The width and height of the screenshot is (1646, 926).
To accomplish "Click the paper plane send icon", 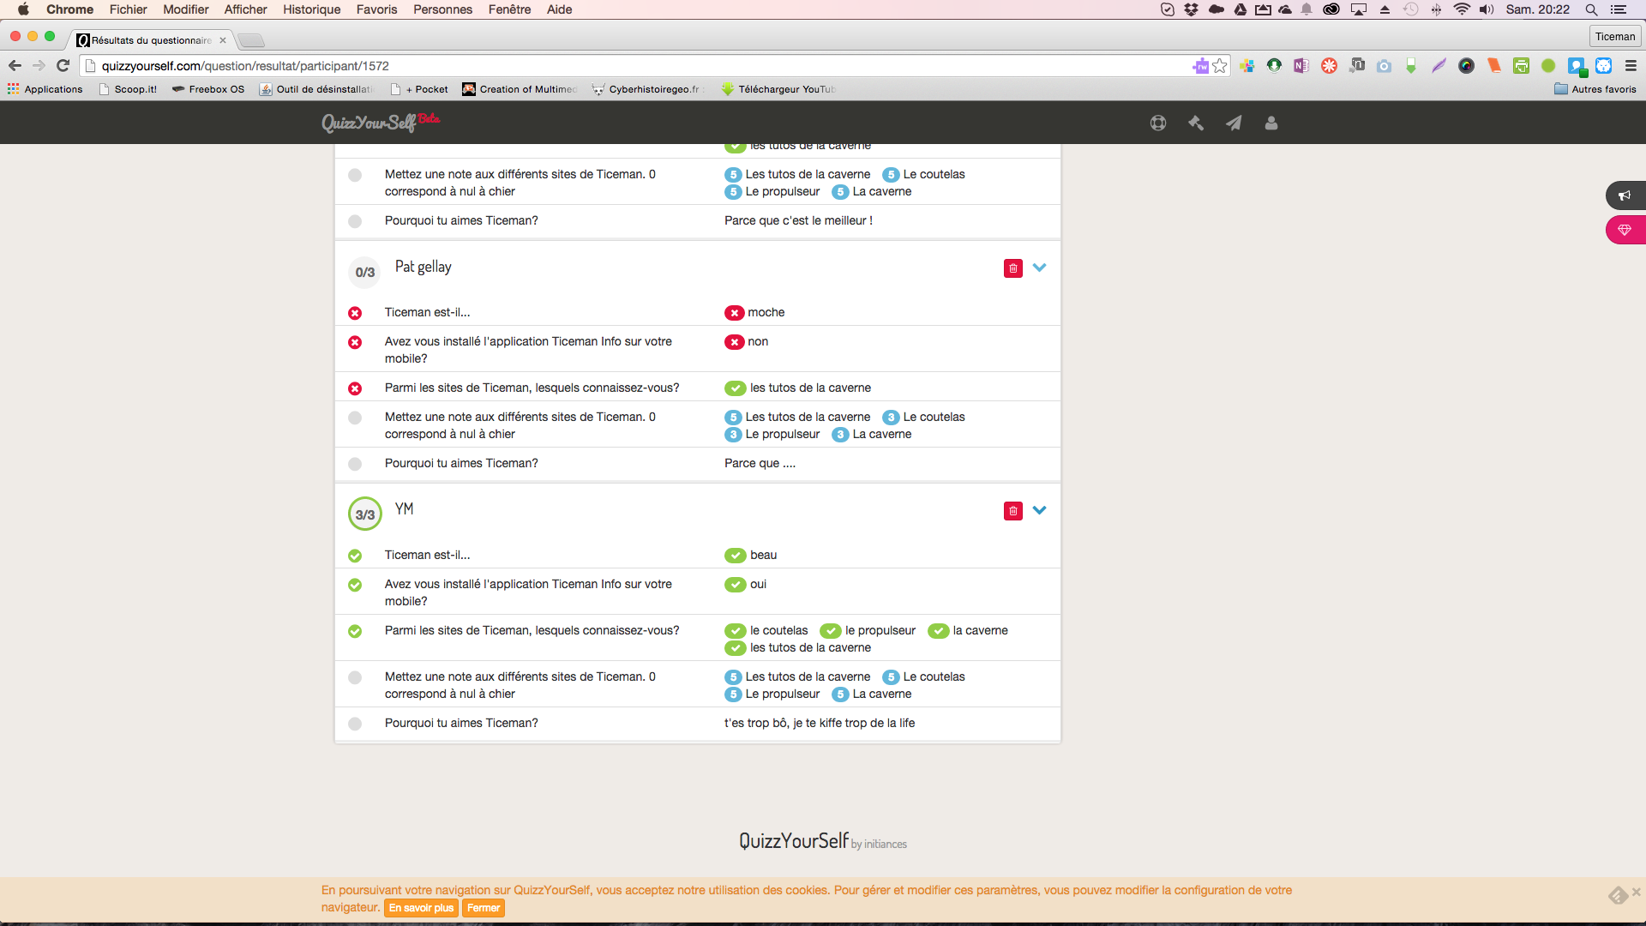I will [x=1234, y=123].
